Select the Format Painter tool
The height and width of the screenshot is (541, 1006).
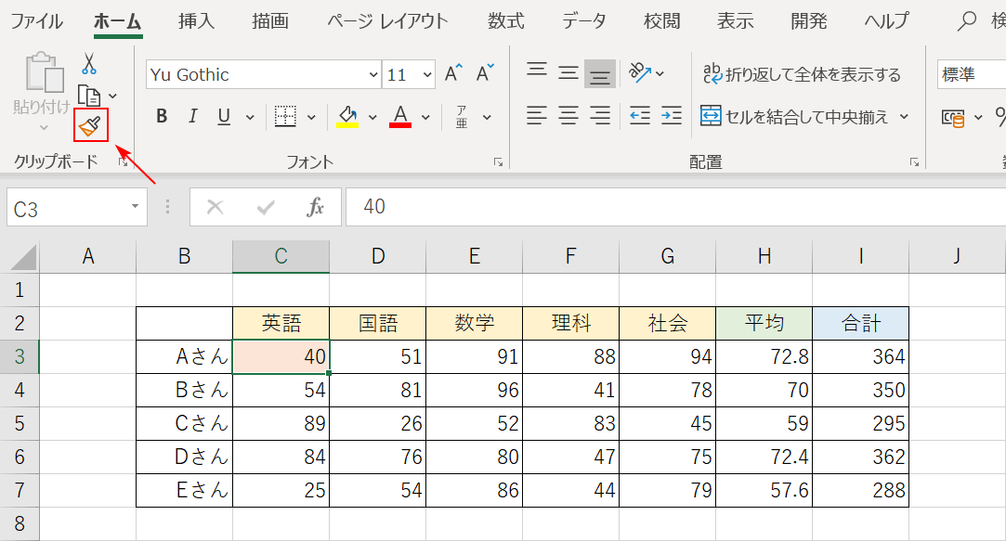coord(89,123)
